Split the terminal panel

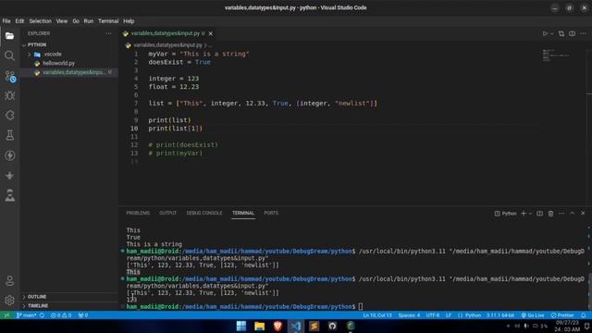[539, 214]
